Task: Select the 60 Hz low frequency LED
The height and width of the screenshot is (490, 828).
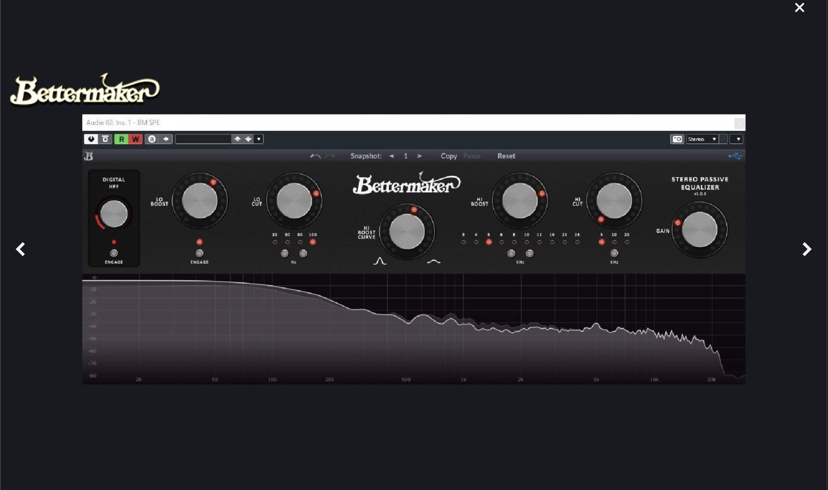Action: coord(300,242)
